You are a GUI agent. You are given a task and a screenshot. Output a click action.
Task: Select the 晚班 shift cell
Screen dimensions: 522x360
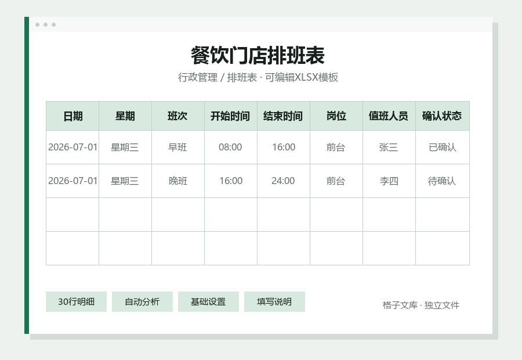[178, 181]
